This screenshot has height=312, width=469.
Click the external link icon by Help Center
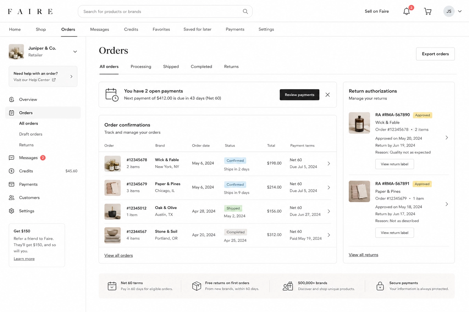click(54, 80)
